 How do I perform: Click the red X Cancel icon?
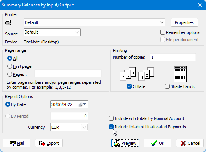[183, 143]
